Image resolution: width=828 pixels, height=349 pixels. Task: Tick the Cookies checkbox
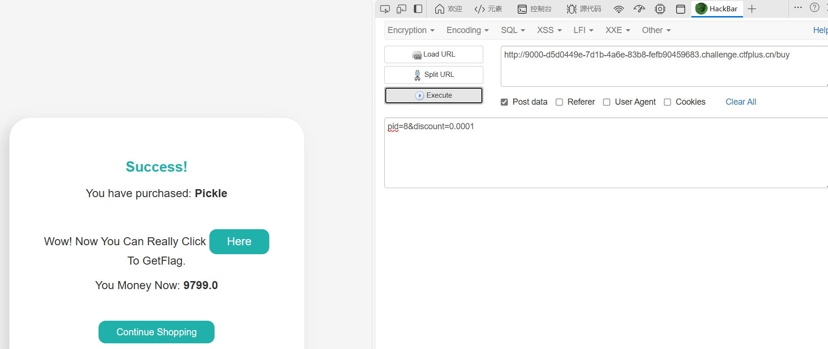click(667, 102)
